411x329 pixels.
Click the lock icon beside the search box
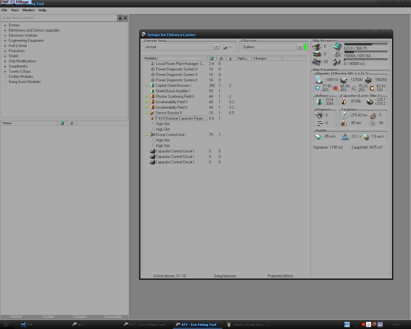pyautogui.click(x=120, y=18)
